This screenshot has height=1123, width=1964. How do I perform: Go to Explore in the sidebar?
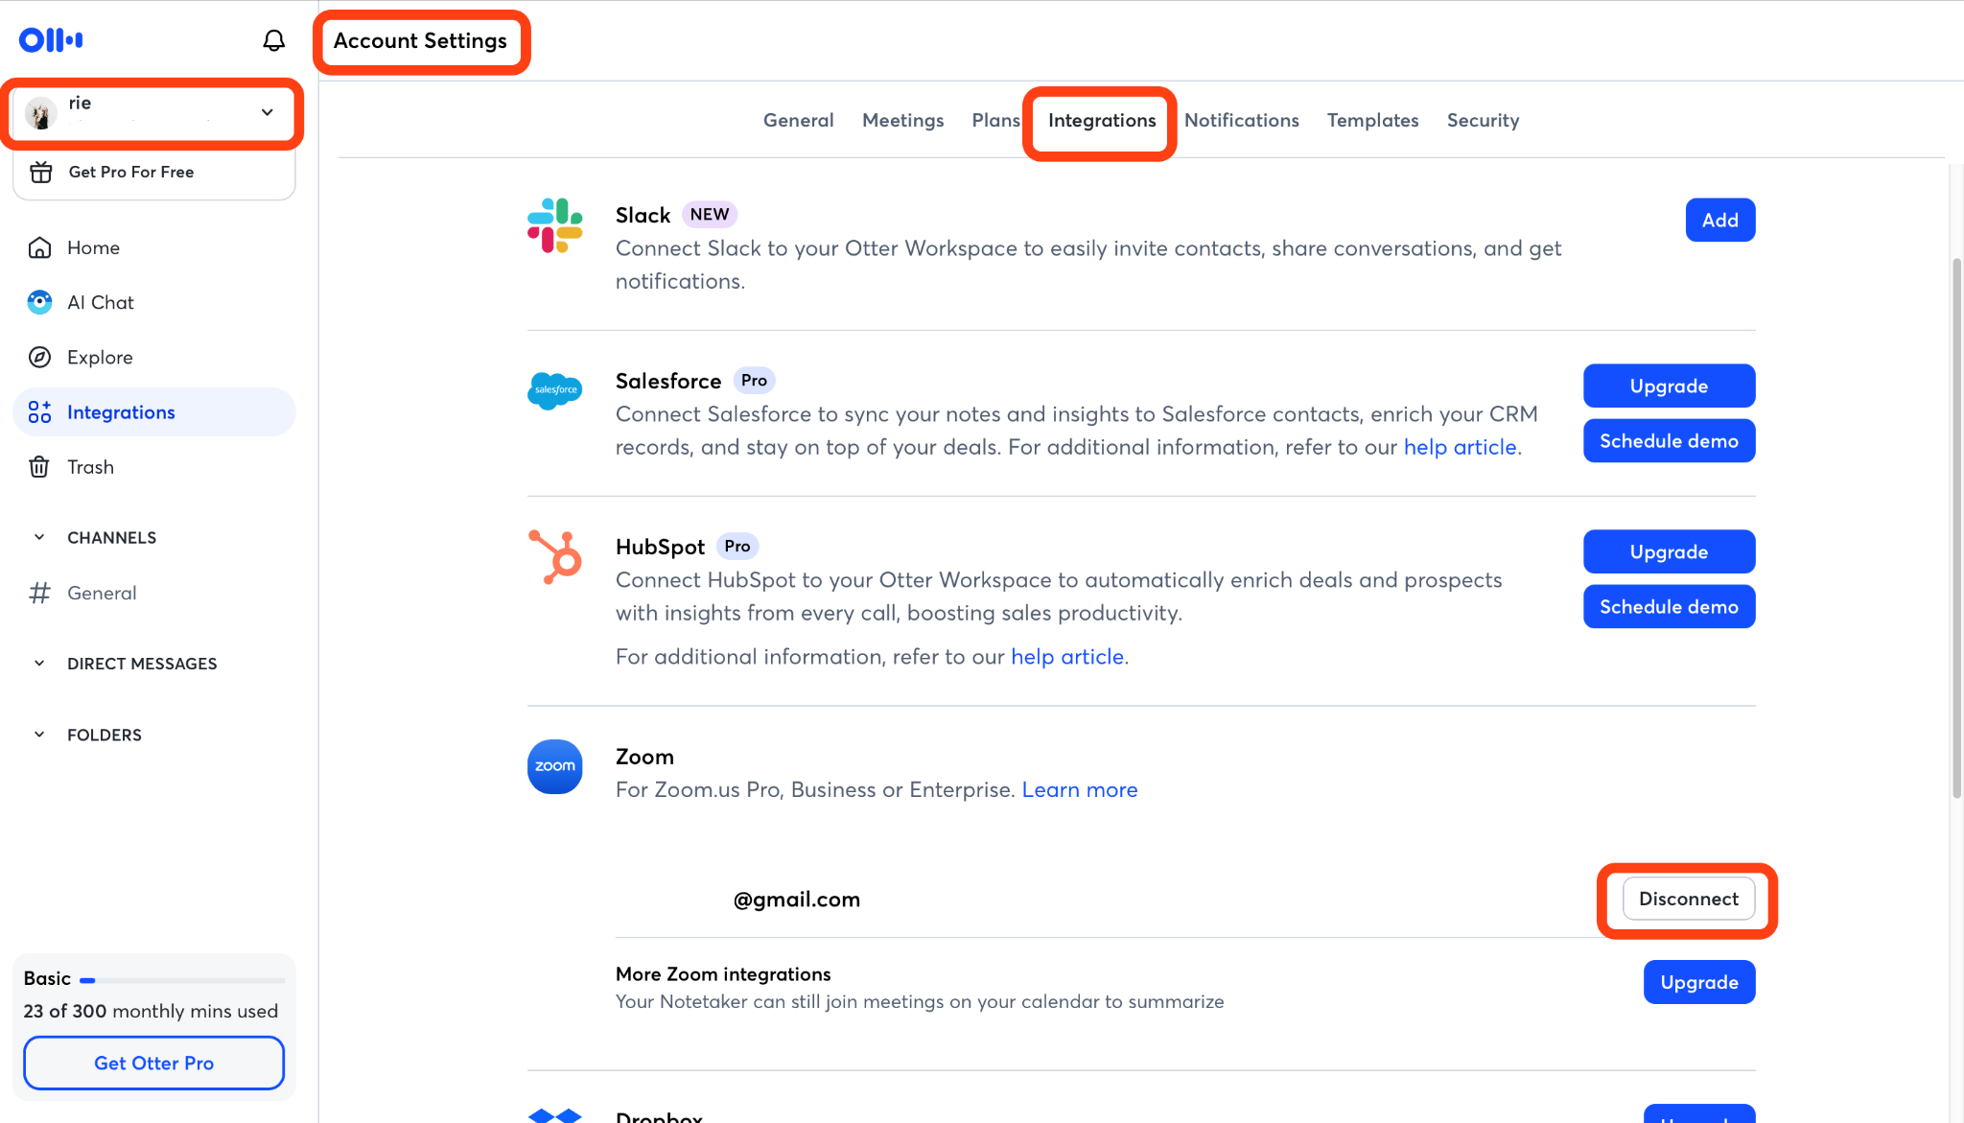pyautogui.click(x=154, y=357)
